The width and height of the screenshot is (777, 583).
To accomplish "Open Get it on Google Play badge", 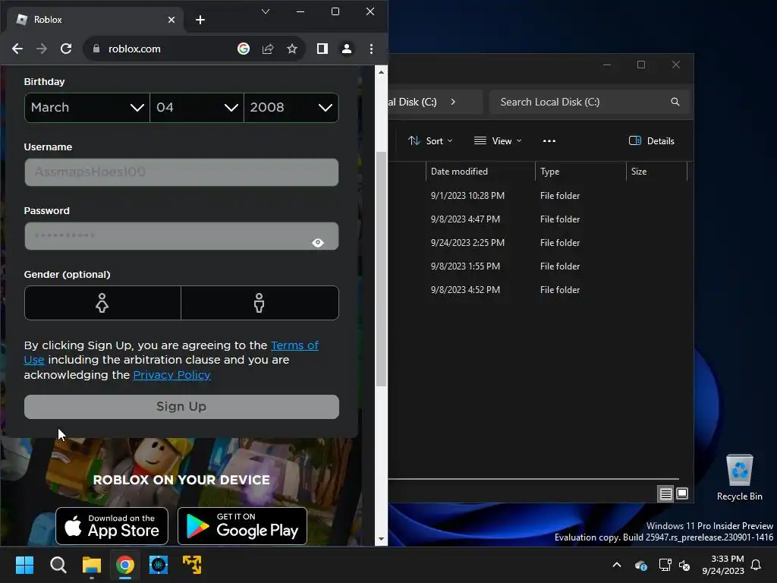I will click(242, 526).
